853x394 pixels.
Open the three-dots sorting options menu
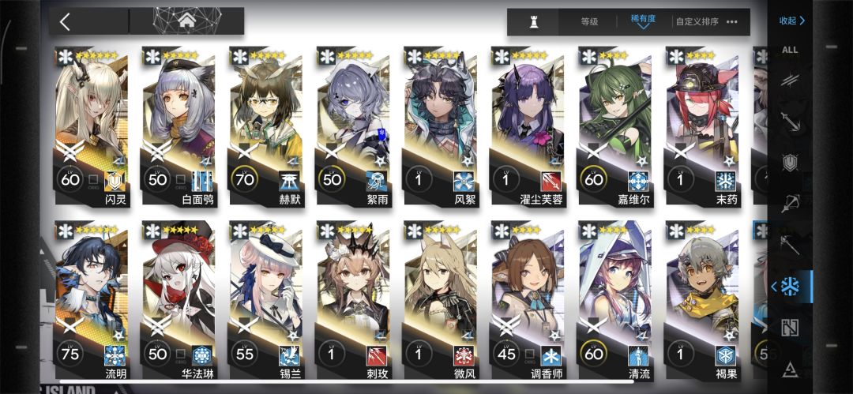[731, 22]
